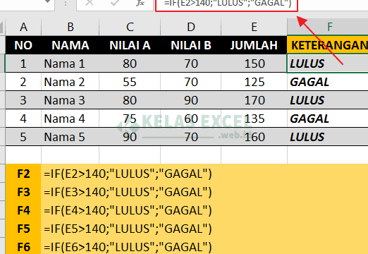Select LULUS cell in Nama 5 row
Image resolution: width=368 pixels, height=254 pixels.
328,137
